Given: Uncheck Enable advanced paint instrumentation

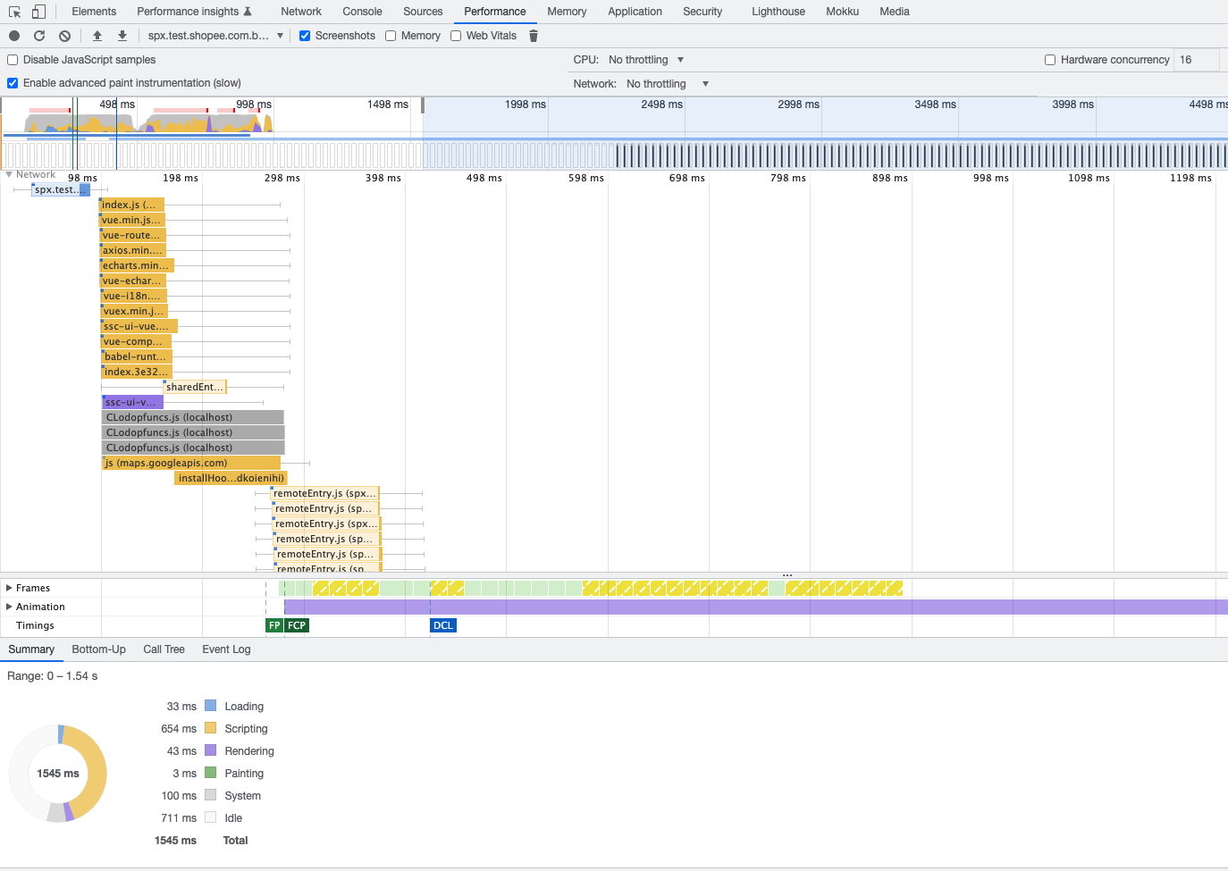Looking at the screenshot, I should (x=13, y=83).
